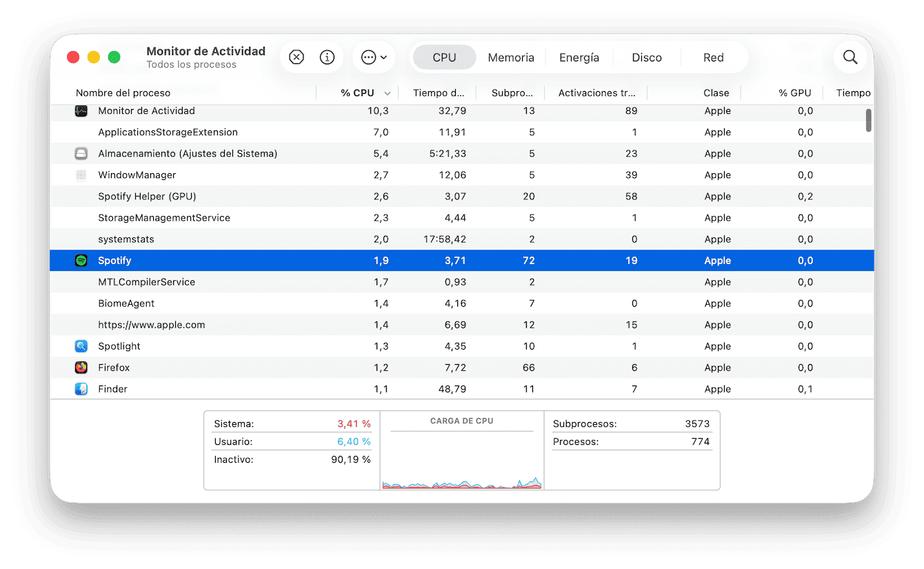The width and height of the screenshot is (924, 569).
Task: Click the Firefox icon in process list
Action: 81,368
